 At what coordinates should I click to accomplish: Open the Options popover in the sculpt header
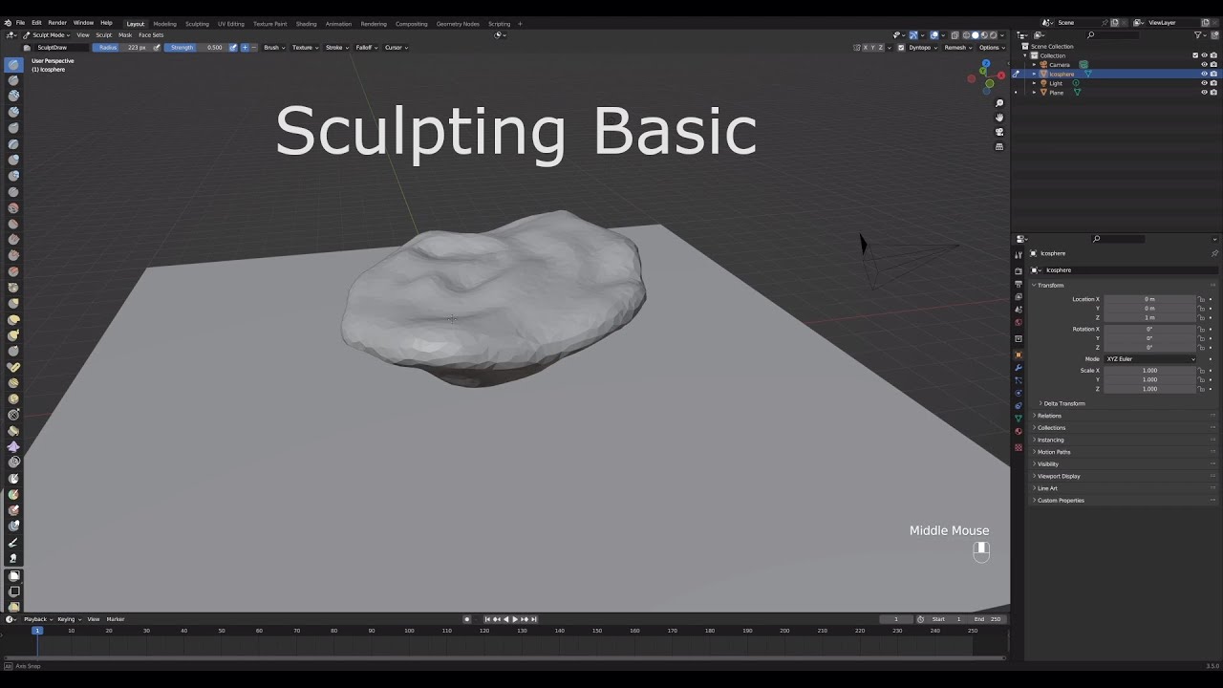click(991, 47)
